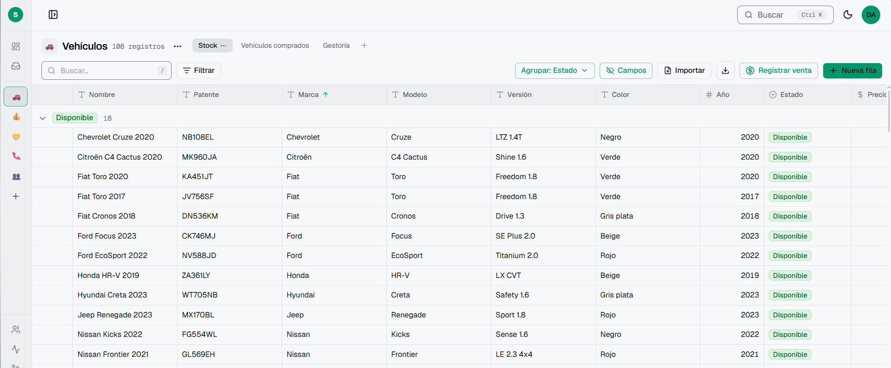Collapse the Disponible group

point(43,118)
